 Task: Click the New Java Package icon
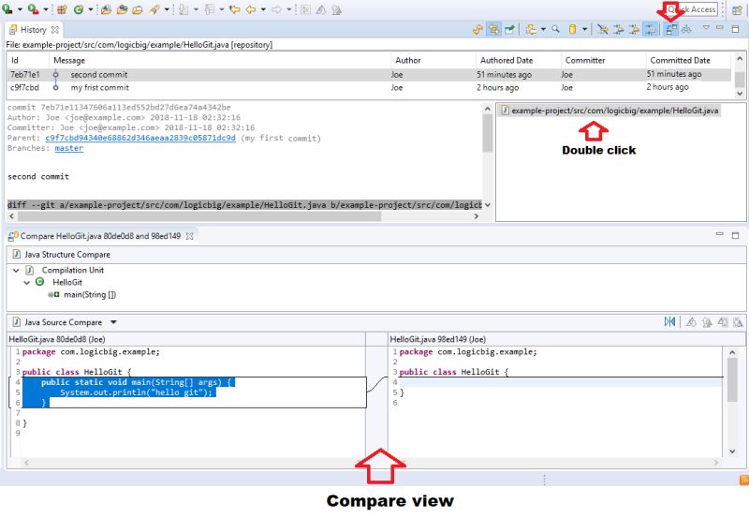[x=62, y=9]
